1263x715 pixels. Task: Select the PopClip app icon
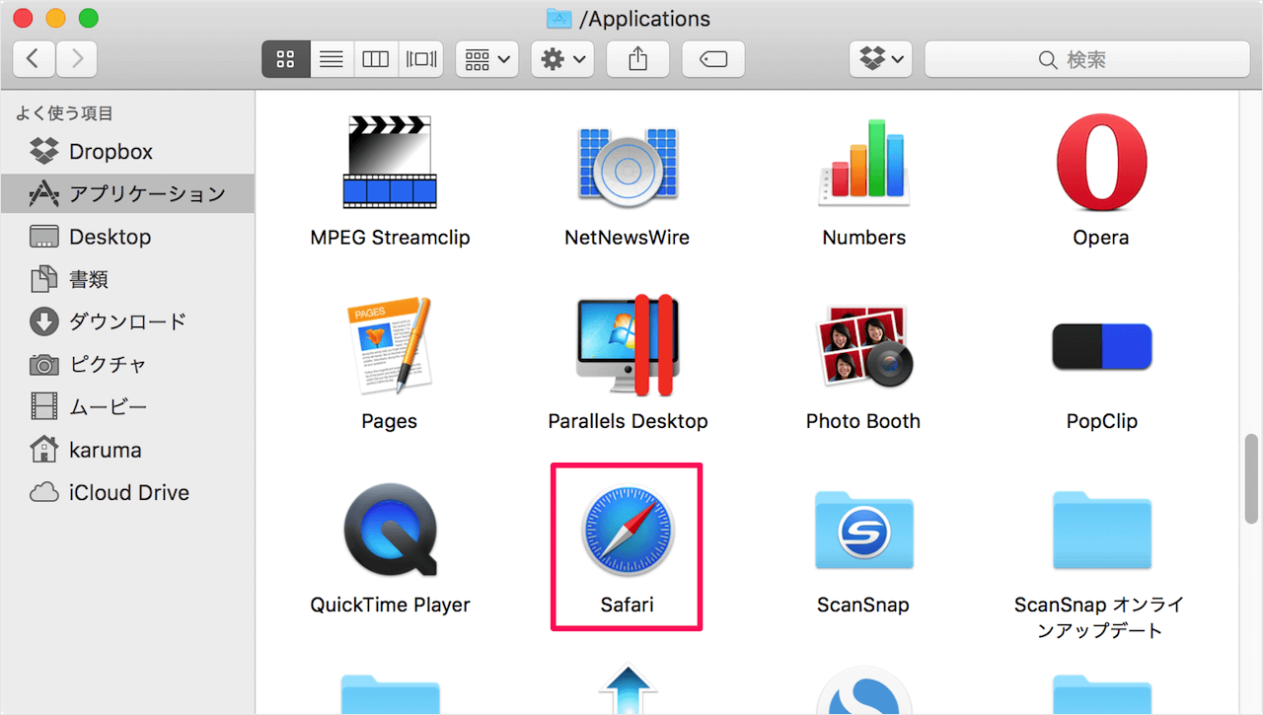1101,346
